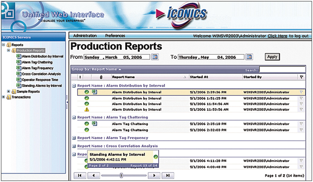Collapse Alarm Distribution by Interval group
Viewport: 313px width, 182px height.
click(74, 86)
